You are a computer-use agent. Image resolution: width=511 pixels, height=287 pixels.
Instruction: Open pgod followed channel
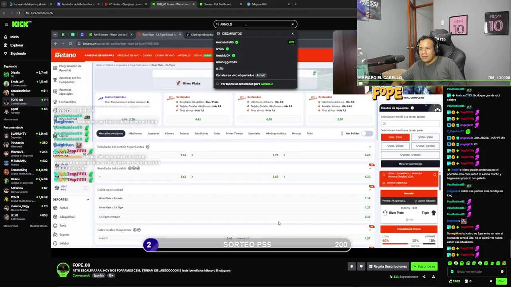[26, 110]
